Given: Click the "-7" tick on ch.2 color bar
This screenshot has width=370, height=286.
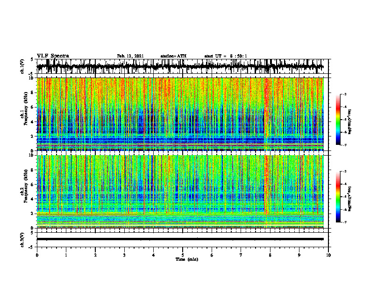Looking at the screenshot, I should (x=344, y=222).
